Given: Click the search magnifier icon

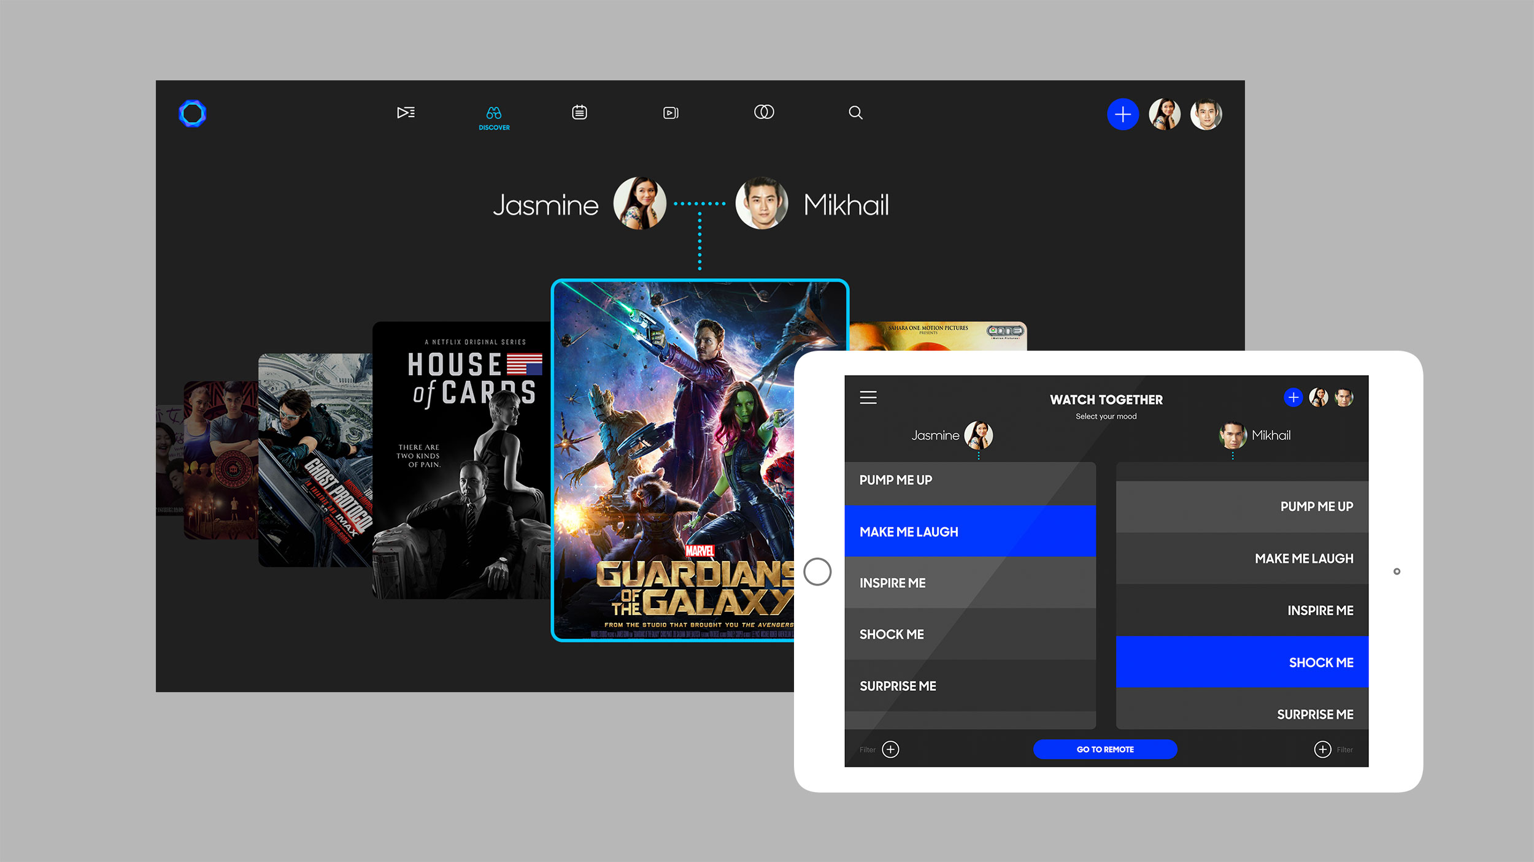Looking at the screenshot, I should (855, 113).
